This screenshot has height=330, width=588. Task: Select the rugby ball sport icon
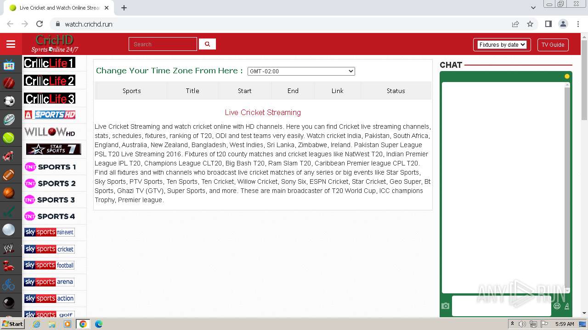pyautogui.click(x=9, y=119)
